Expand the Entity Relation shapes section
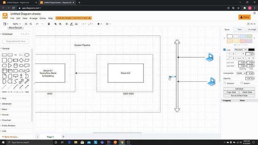This screenshot has height=145, width=258. click(x=8, y=126)
